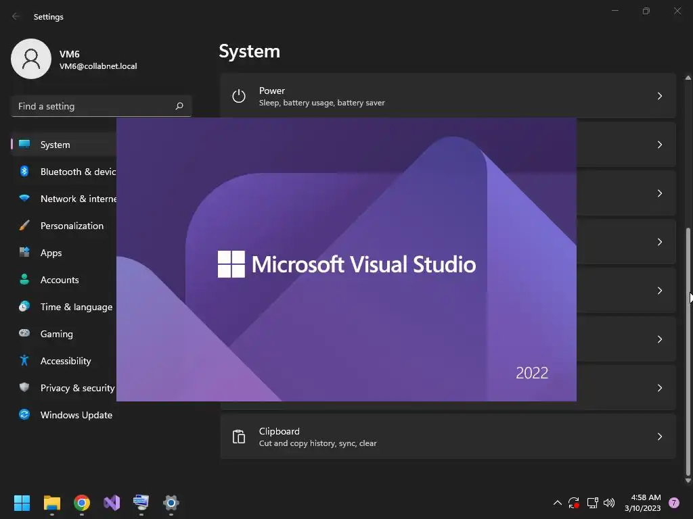Image resolution: width=693 pixels, height=519 pixels.
Task: Click the Microsoft Visual Studio logo
Action: [x=346, y=264]
